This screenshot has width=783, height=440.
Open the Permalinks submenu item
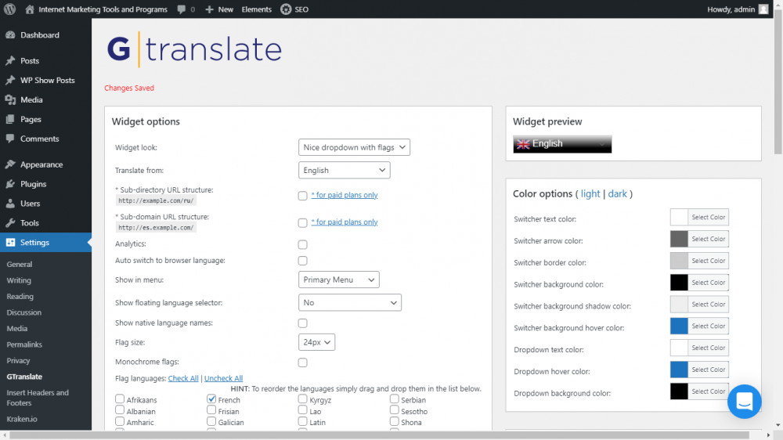click(24, 344)
